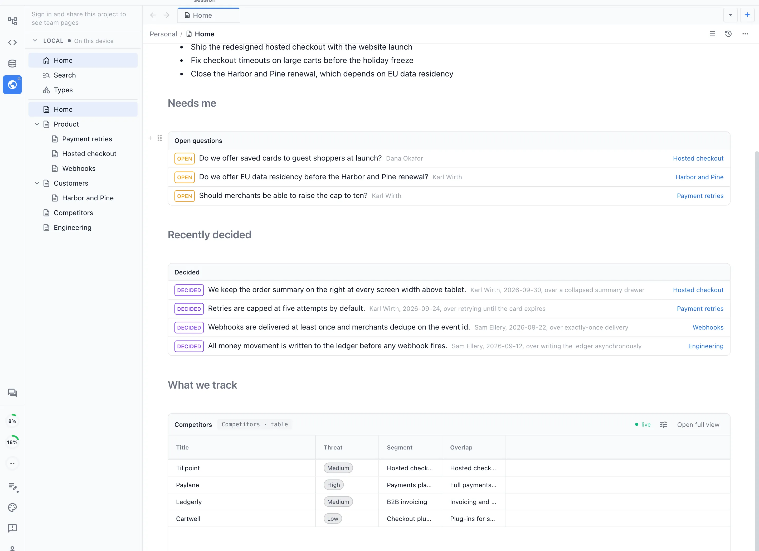Open the chat bubbles icon in left rail
The width and height of the screenshot is (759, 551).
(12, 393)
